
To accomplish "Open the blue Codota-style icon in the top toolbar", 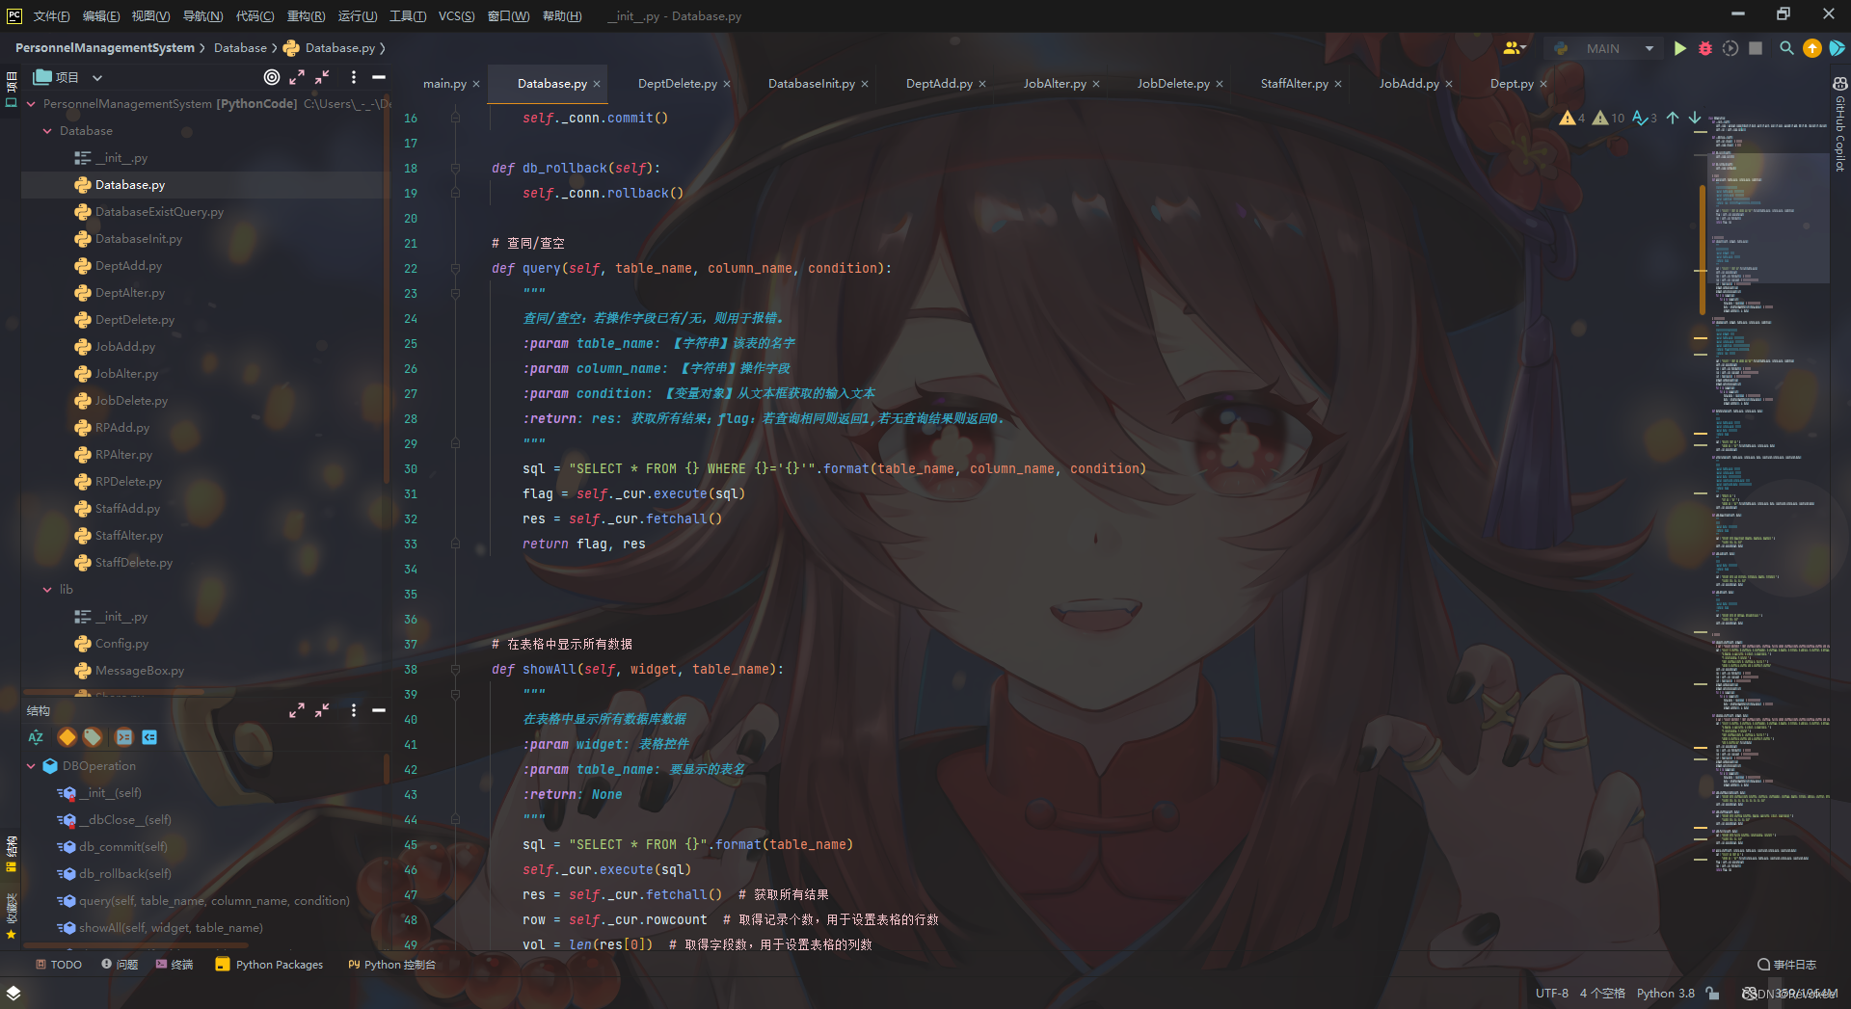I will (1838, 48).
